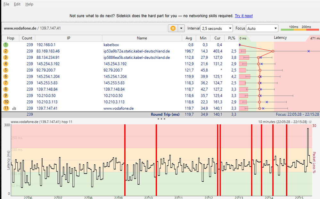Open the Interval 2,5 seconds combo box

(x=217, y=29)
